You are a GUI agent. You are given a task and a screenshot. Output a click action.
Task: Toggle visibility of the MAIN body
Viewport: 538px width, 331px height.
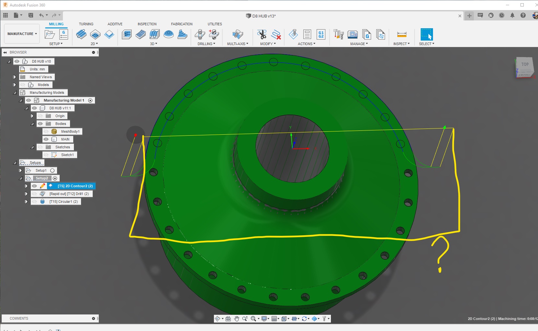tap(46, 139)
